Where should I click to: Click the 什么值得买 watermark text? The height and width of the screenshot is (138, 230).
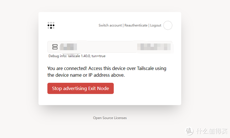point(212,131)
